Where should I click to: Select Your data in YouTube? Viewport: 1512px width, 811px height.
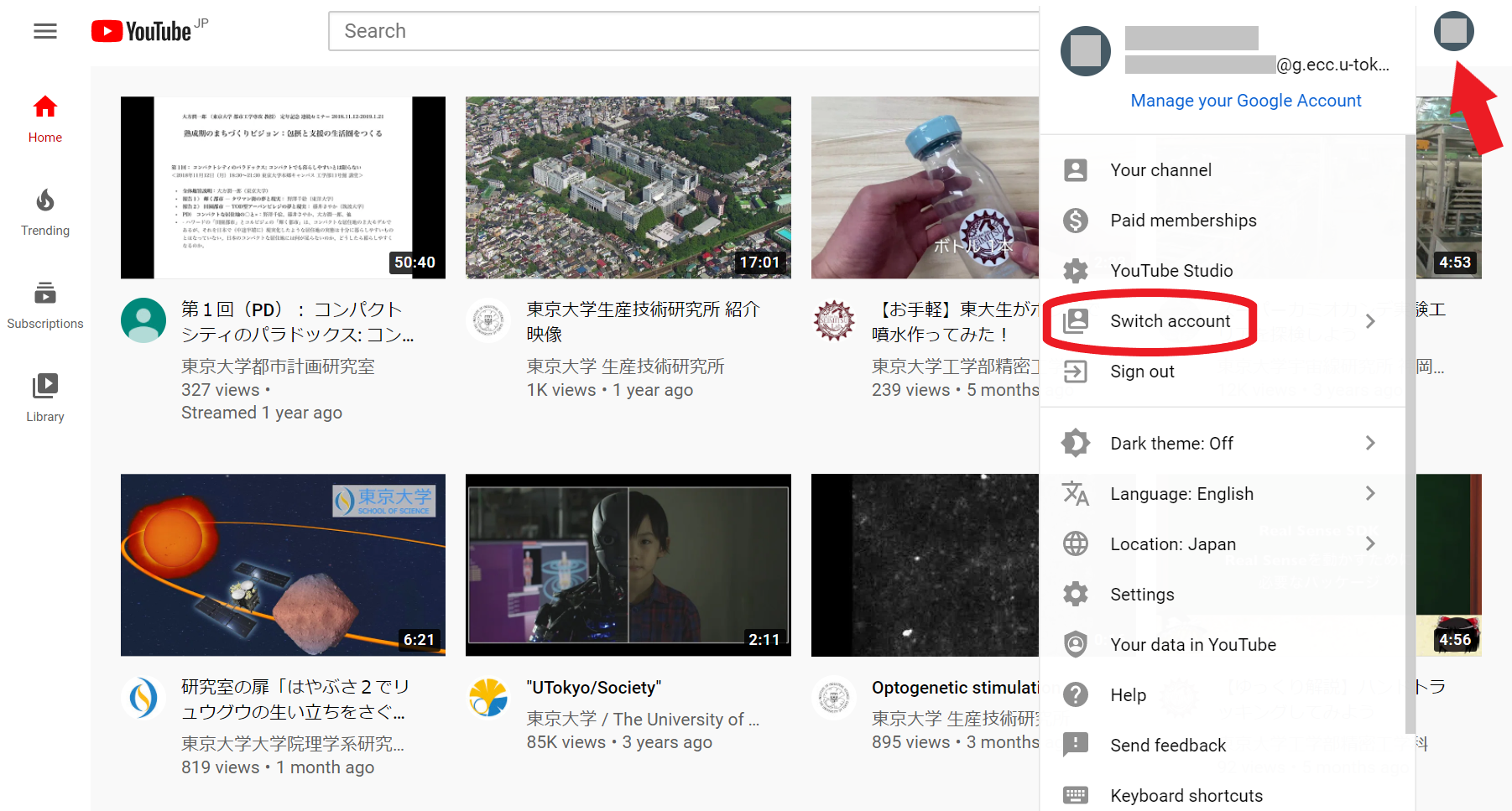coord(1223,644)
